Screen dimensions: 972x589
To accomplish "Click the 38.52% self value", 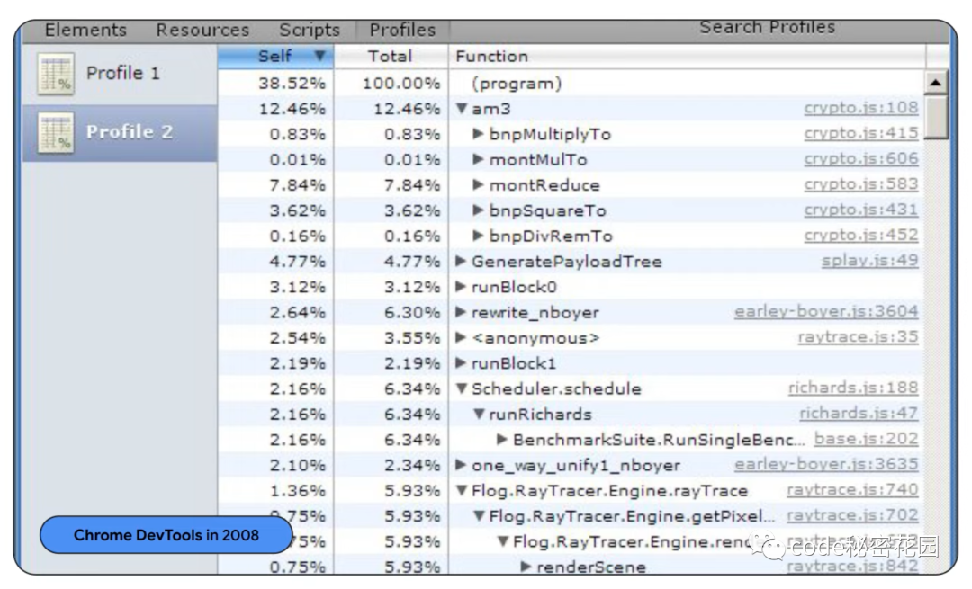I will pos(292,84).
